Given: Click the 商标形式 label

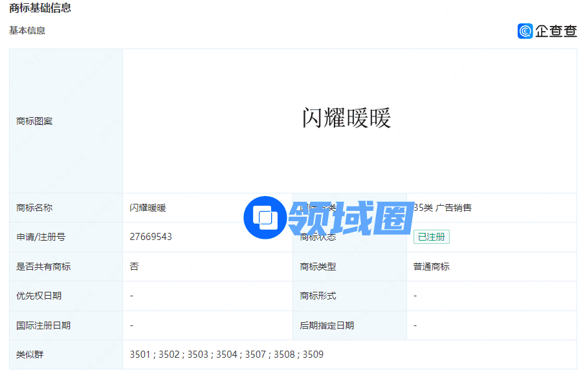Looking at the screenshot, I should [318, 296].
